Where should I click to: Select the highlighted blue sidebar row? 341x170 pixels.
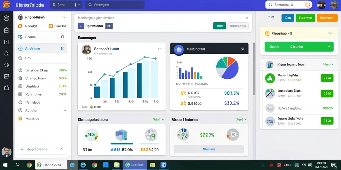42,48
